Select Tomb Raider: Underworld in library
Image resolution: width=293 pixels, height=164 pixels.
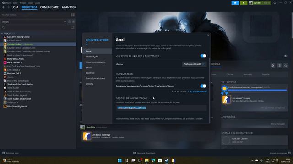tap(19, 99)
